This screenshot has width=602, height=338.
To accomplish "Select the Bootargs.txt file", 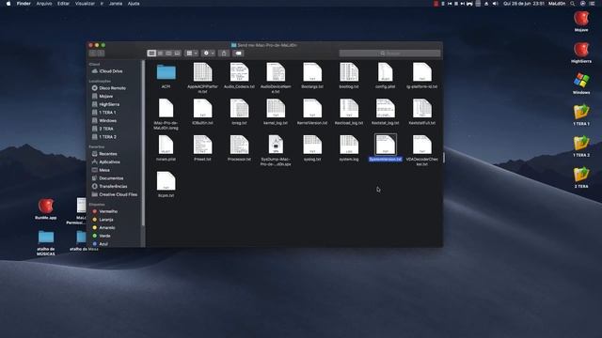I will point(312,73).
